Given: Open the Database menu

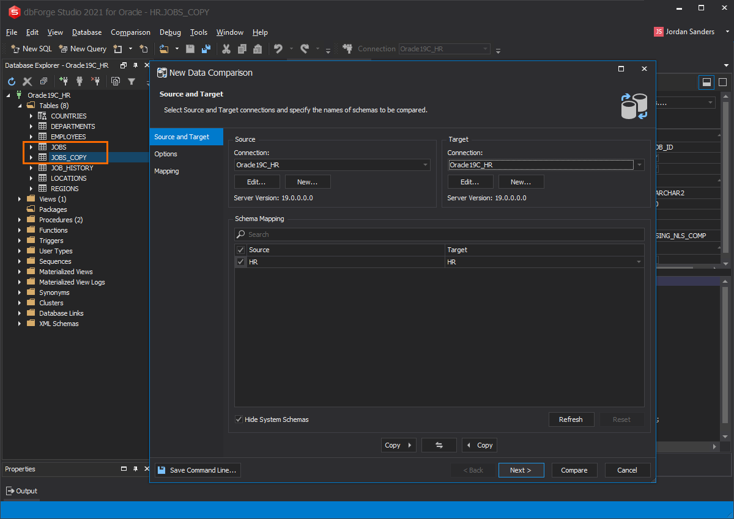Looking at the screenshot, I should (86, 32).
